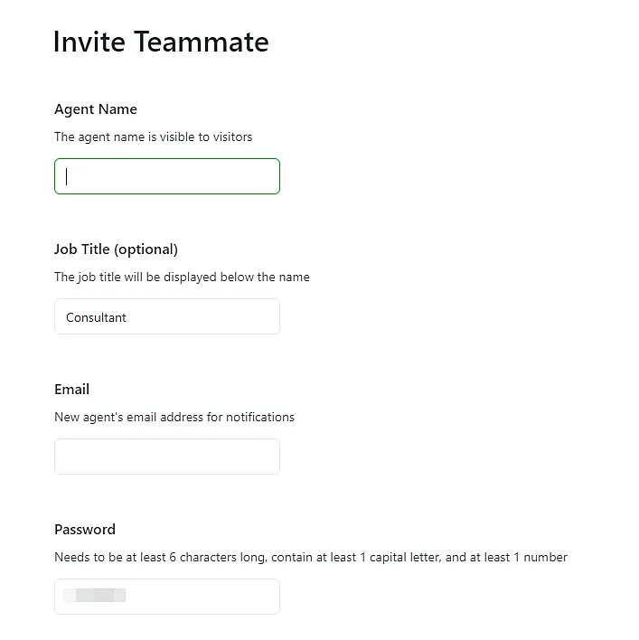This screenshot has width=639, height=640.
Task: Click the "Invite Teammate" page heading
Action: pyautogui.click(x=161, y=42)
